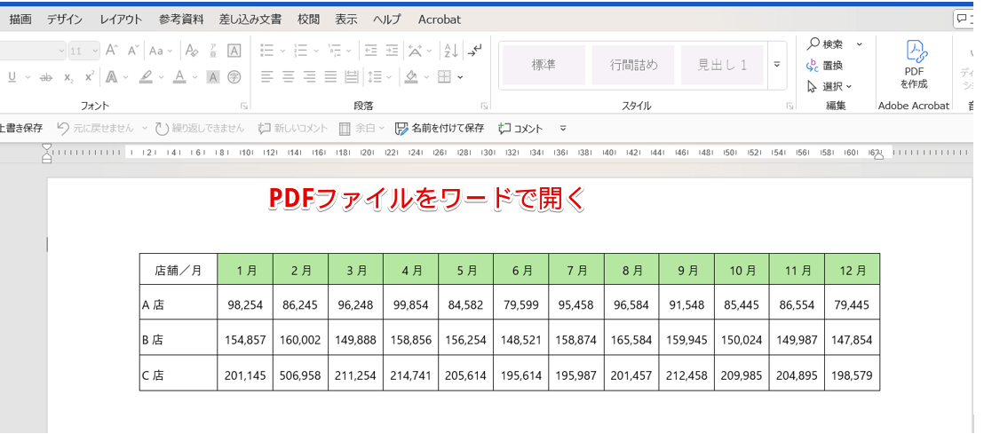Align text to the left
This screenshot has width=992, height=434.
[x=267, y=77]
